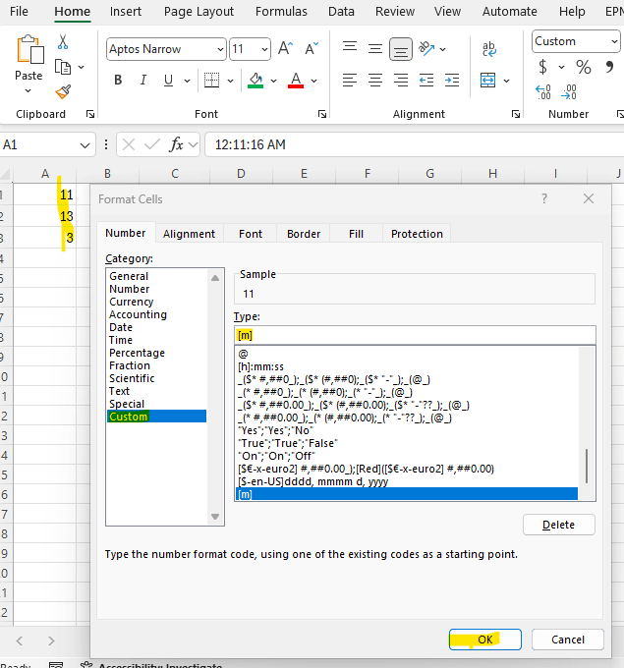This screenshot has width=624, height=668.
Task: Click Decrease Decimal icon
Action: (x=569, y=92)
